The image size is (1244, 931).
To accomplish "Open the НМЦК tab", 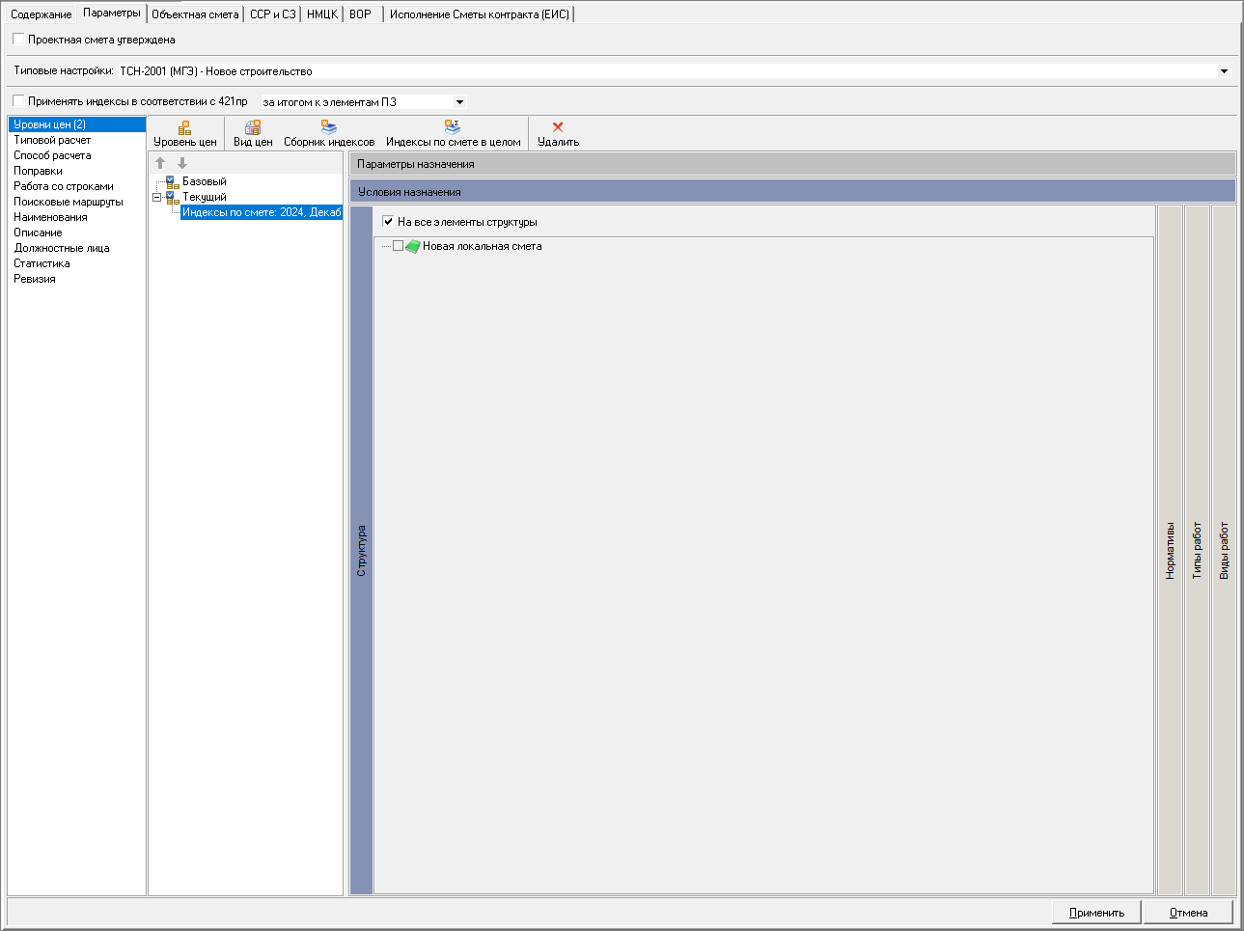I will 321,14.
